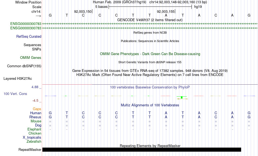Click OMIM Gene Phenotypes track title

150,54
